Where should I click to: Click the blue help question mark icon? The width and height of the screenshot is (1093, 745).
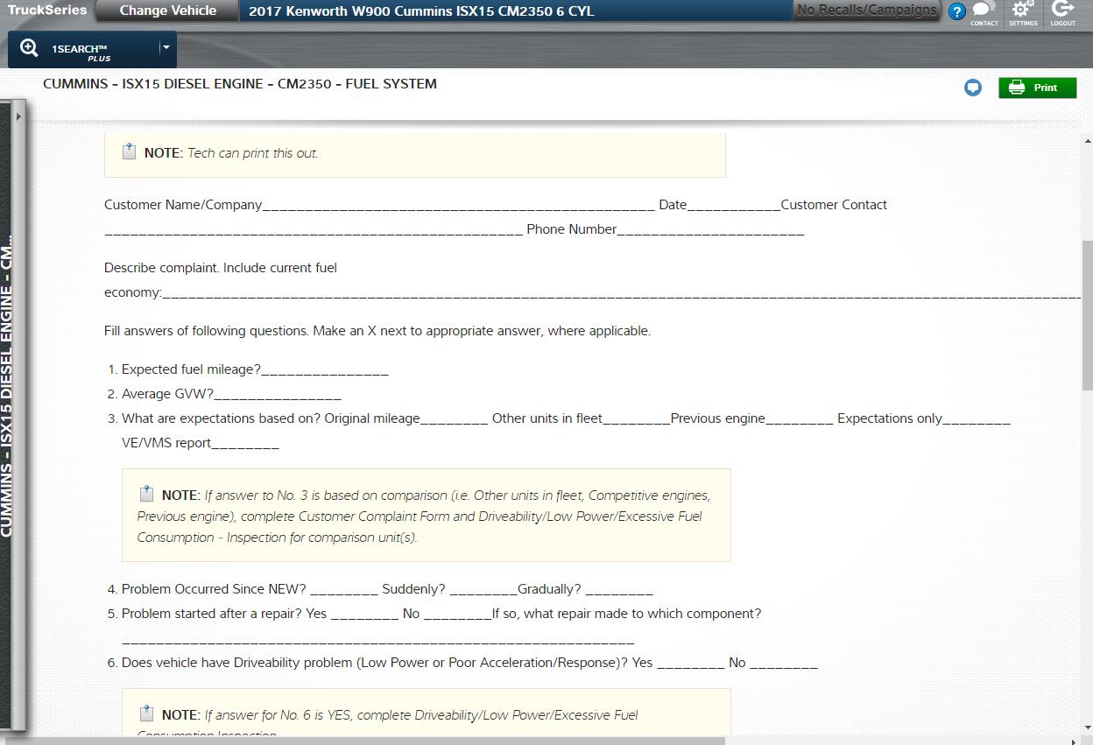(x=956, y=11)
